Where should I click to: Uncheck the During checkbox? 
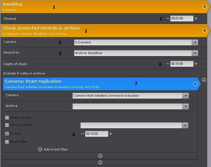[x=7, y=134]
